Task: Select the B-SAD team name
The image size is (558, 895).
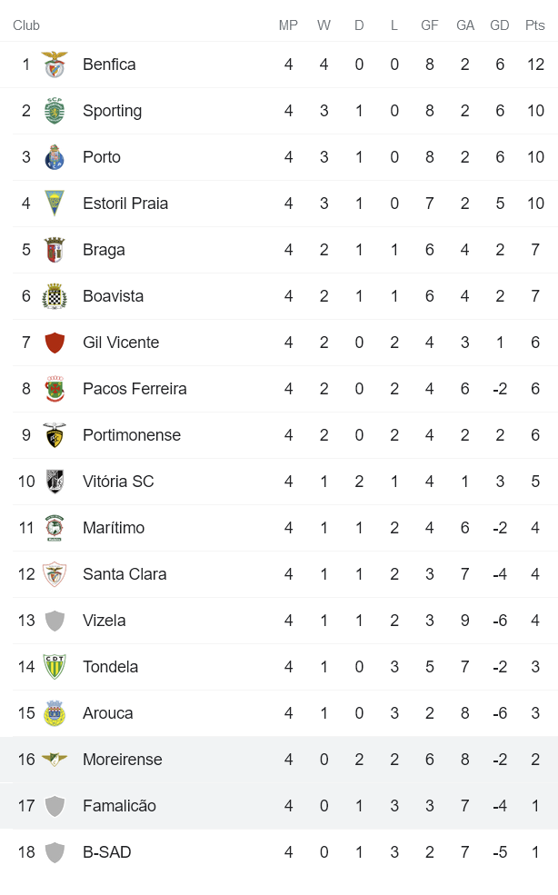Action: (106, 852)
